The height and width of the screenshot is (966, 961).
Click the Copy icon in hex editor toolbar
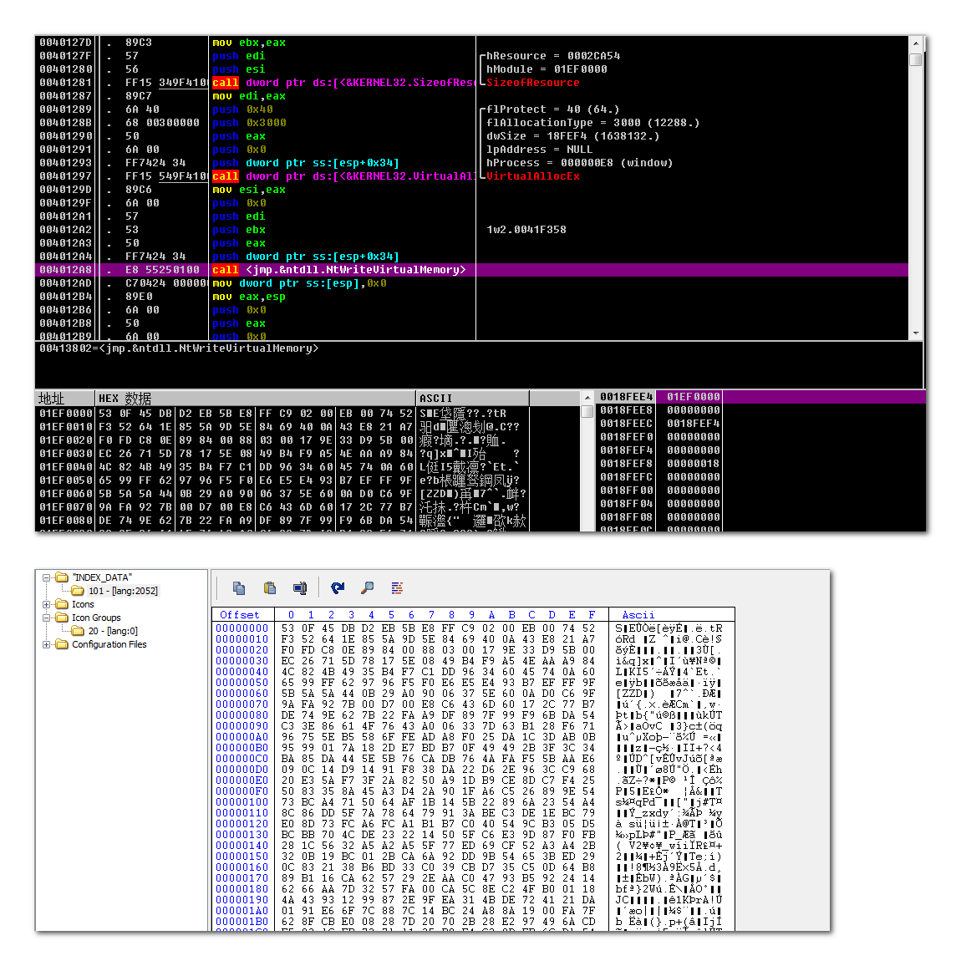(x=239, y=588)
